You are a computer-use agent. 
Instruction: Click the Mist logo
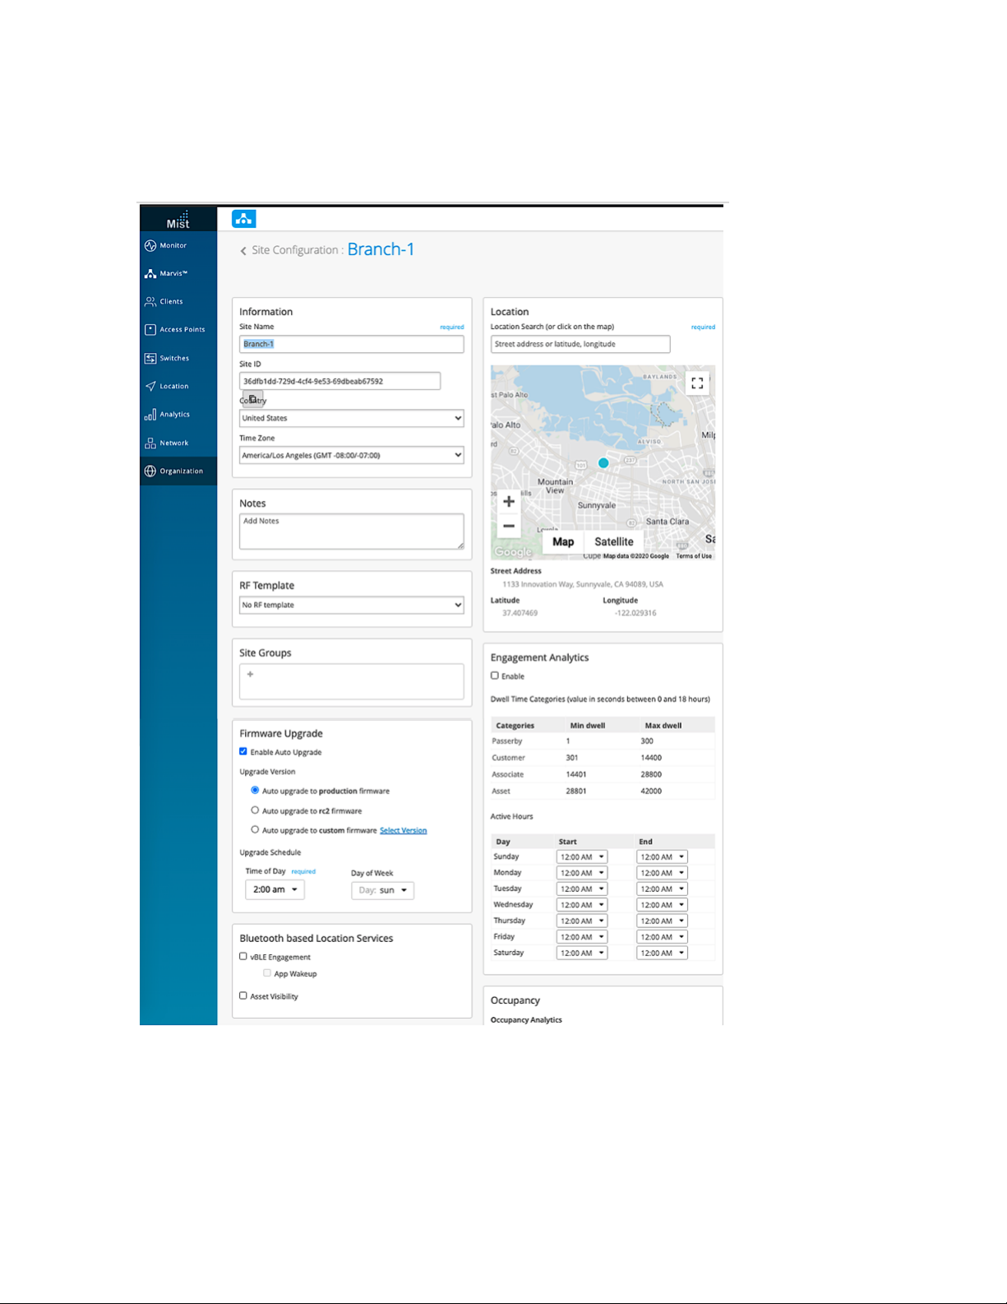click(x=178, y=219)
